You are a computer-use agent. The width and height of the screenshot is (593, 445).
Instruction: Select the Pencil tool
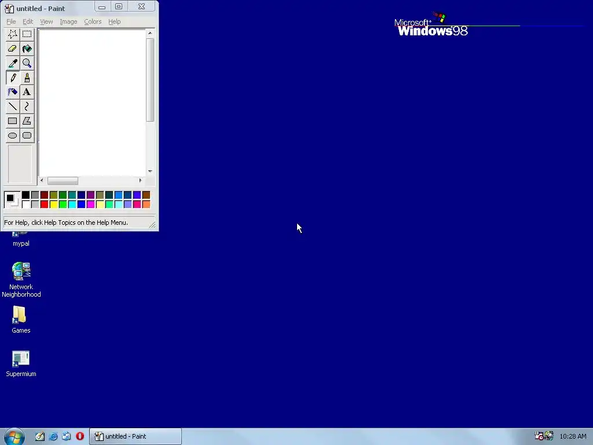tap(13, 78)
